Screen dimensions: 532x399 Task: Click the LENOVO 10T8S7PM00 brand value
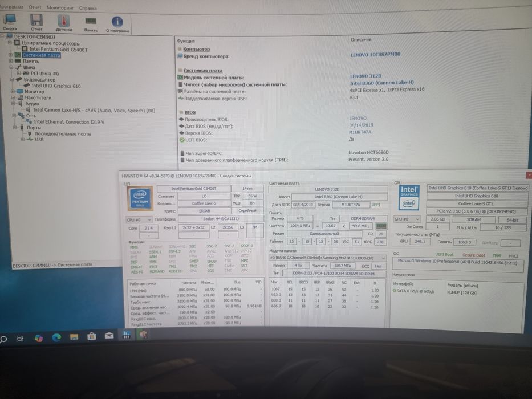point(375,54)
